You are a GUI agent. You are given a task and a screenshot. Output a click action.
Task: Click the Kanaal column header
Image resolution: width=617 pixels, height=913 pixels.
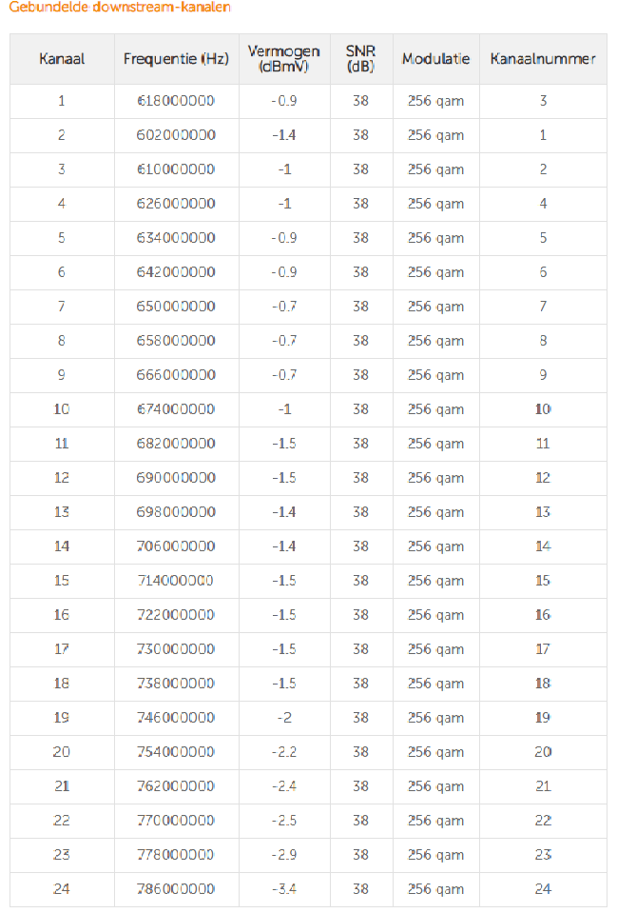62,59
